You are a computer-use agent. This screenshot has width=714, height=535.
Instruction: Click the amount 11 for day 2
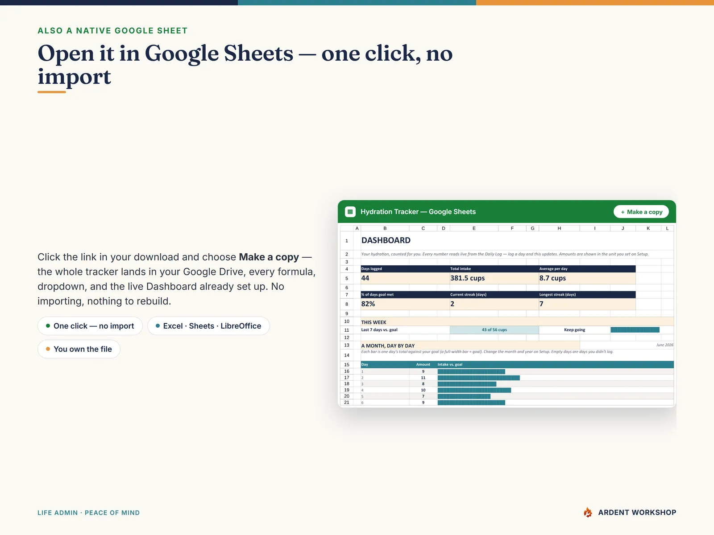(x=423, y=378)
